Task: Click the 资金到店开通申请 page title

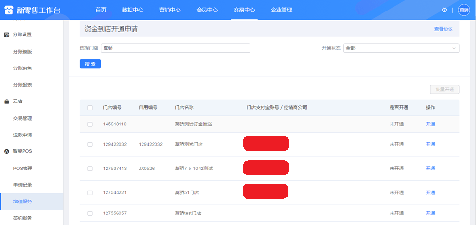Action: (111, 29)
